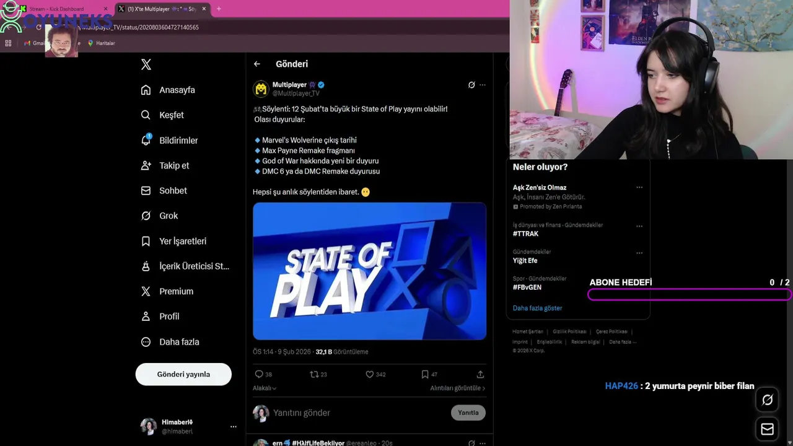Open Profil page
The height and width of the screenshot is (446, 793).
[160, 317]
